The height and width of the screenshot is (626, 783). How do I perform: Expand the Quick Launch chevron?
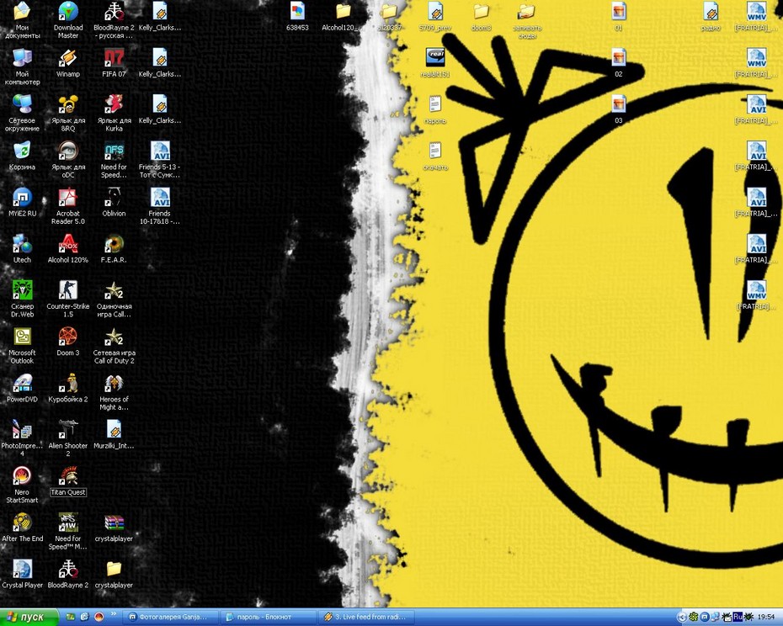tap(114, 614)
